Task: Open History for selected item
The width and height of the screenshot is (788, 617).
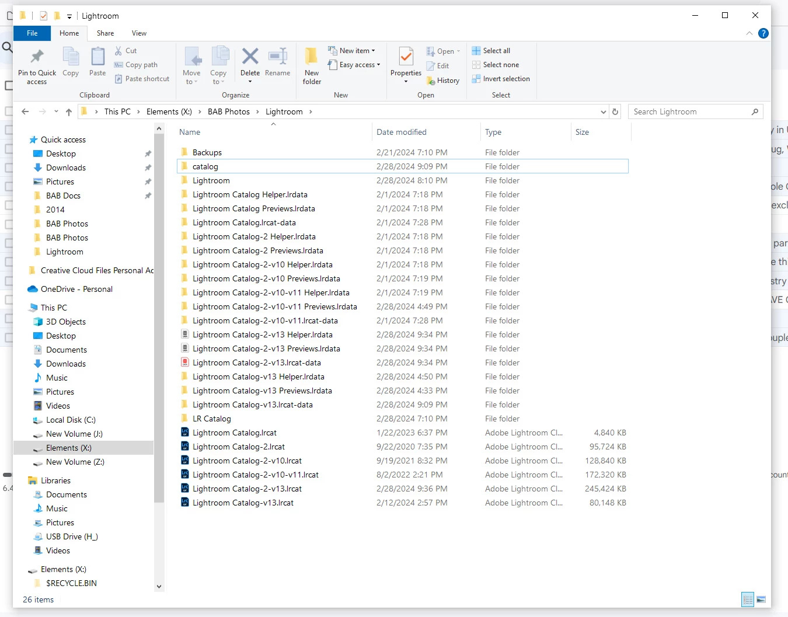Action: [x=443, y=81]
